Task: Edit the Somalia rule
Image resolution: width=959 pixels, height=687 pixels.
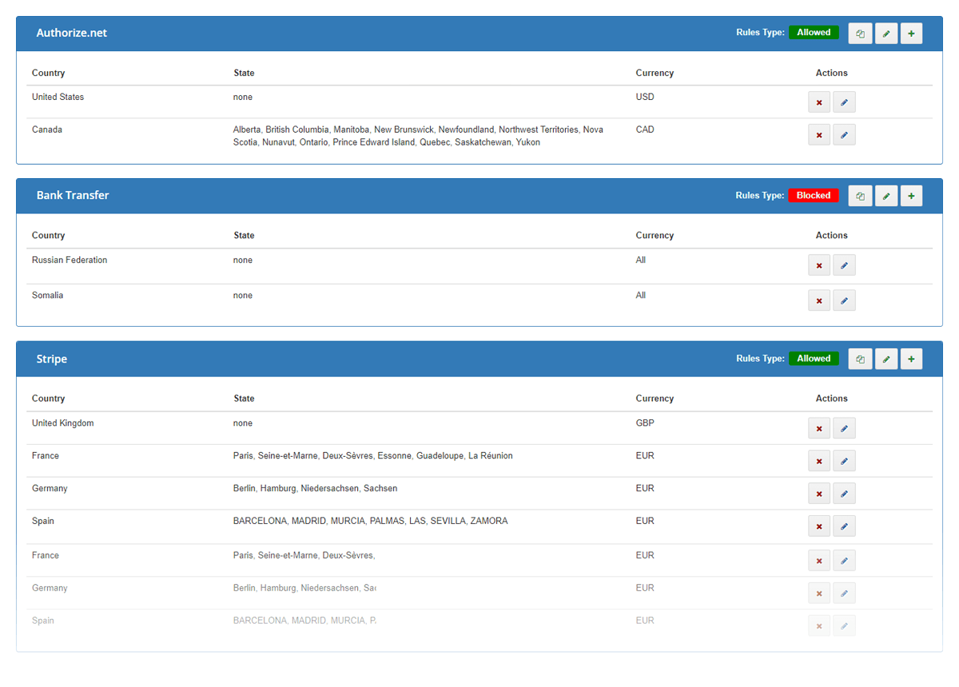Action: pyautogui.click(x=844, y=300)
